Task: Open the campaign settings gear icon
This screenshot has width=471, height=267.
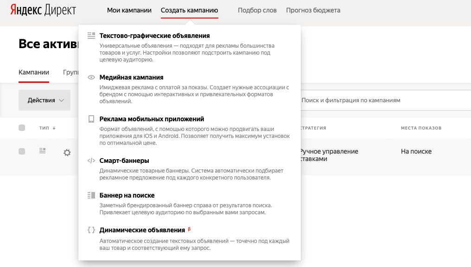Action: click(67, 152)
